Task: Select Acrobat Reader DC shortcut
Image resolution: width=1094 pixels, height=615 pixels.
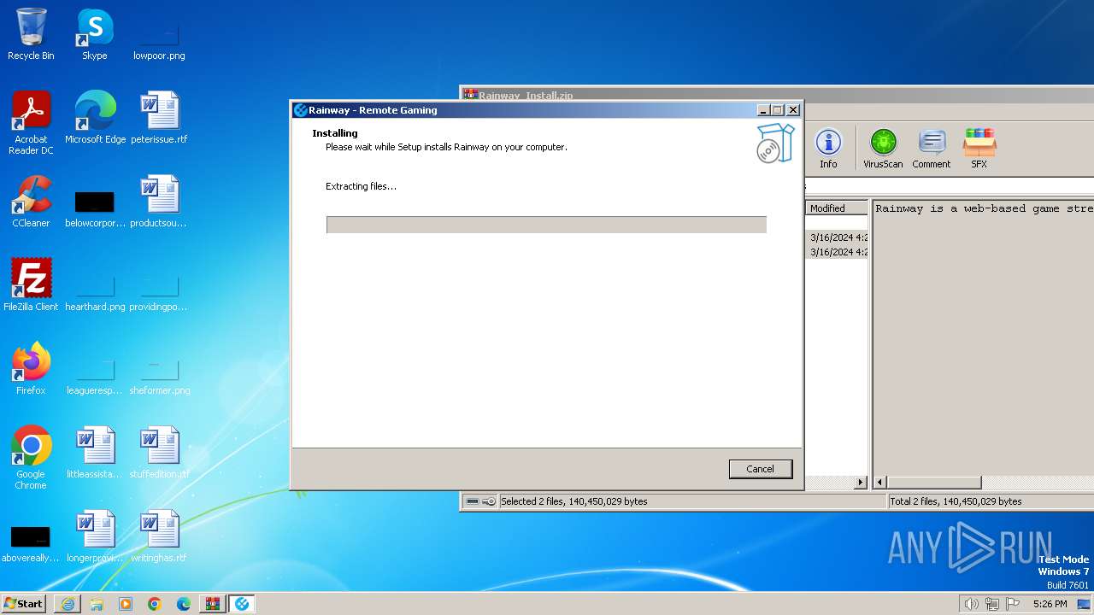Action: 31,123
